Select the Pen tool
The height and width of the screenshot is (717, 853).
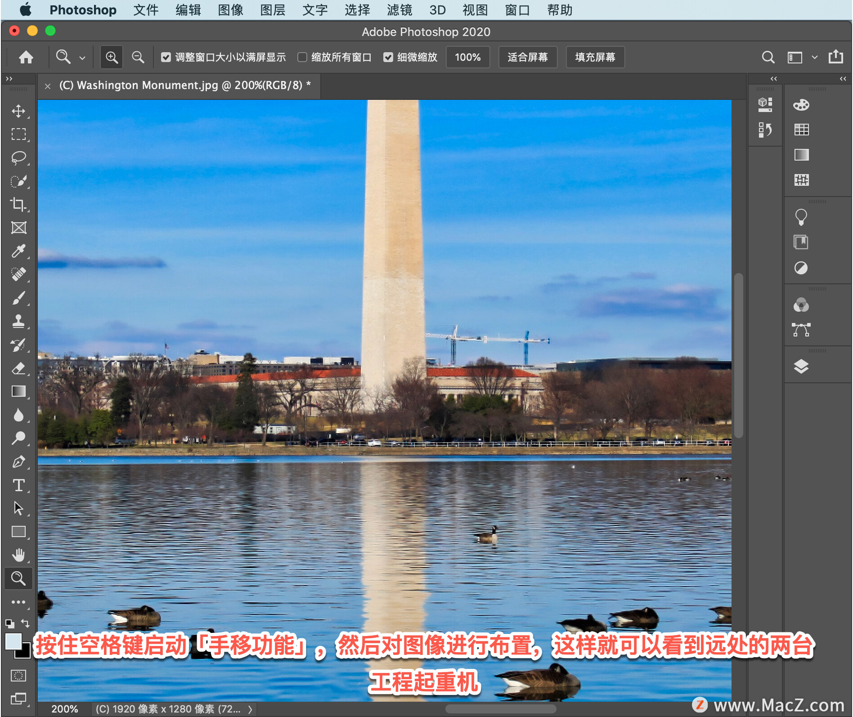pyautogui.click(x=18, y=462)
